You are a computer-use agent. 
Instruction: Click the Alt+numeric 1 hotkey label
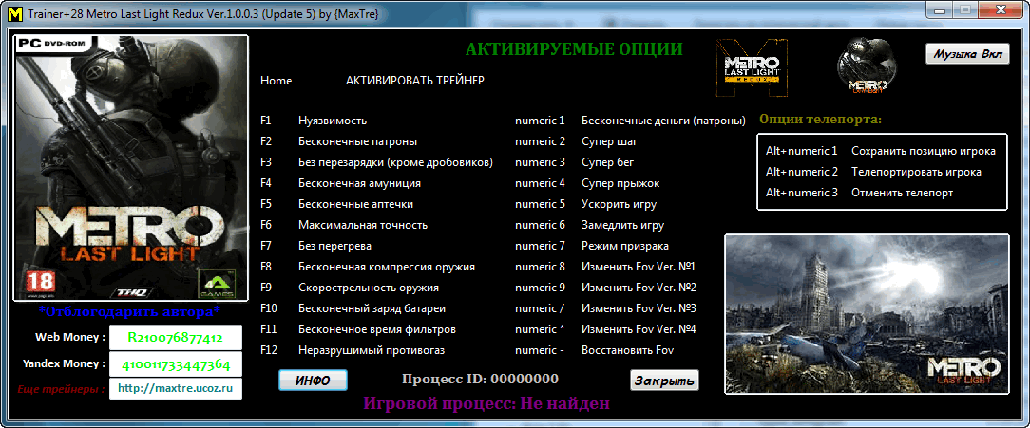pyautogui.click(x=801, y=151)
